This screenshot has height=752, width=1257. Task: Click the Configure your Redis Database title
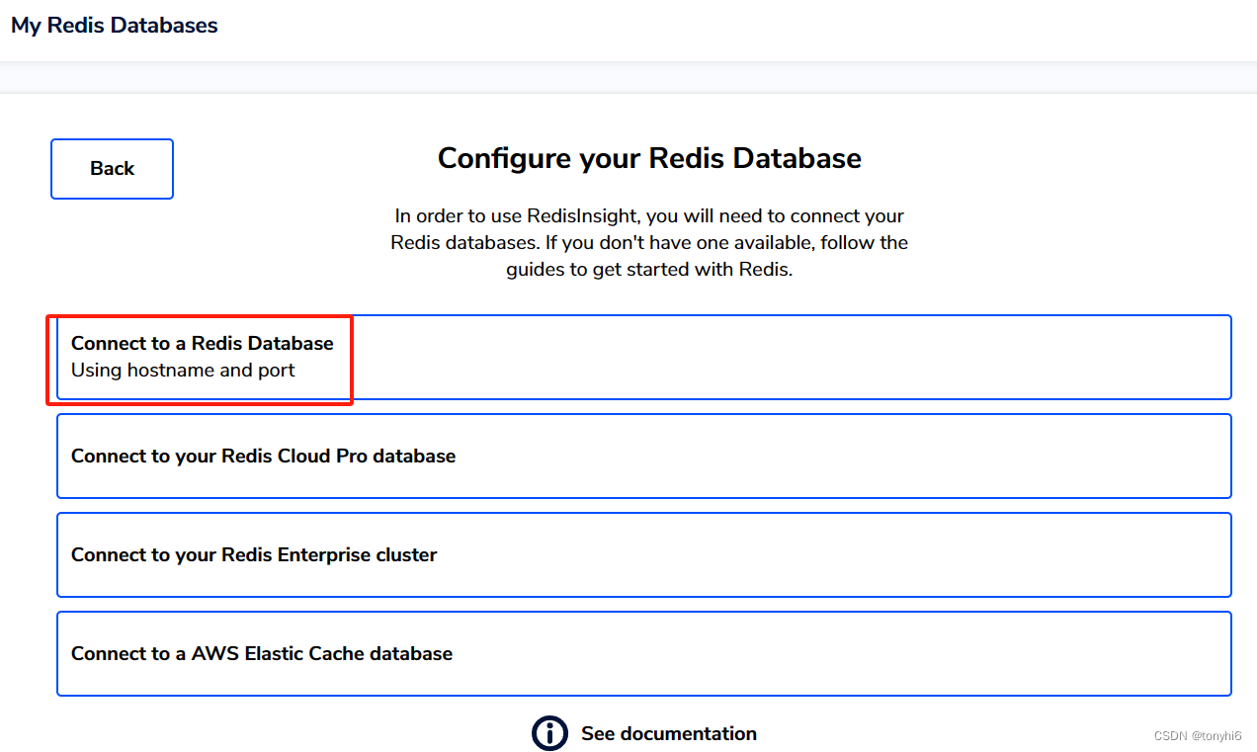[649, 158]
